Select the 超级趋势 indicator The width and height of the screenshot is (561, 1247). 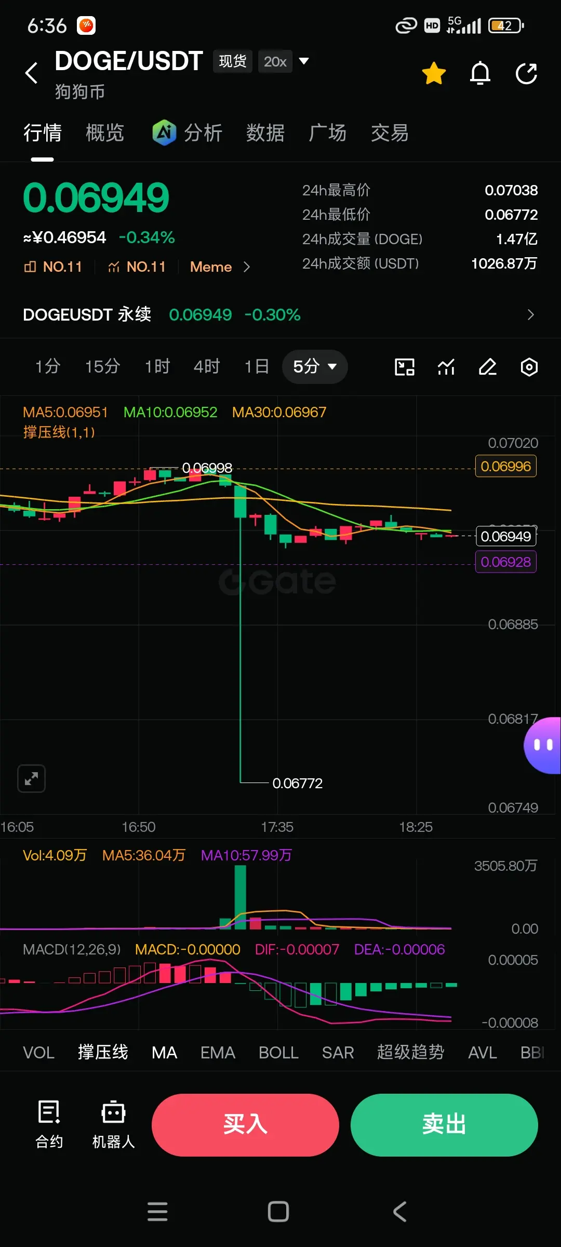[x=411, y=1053]
